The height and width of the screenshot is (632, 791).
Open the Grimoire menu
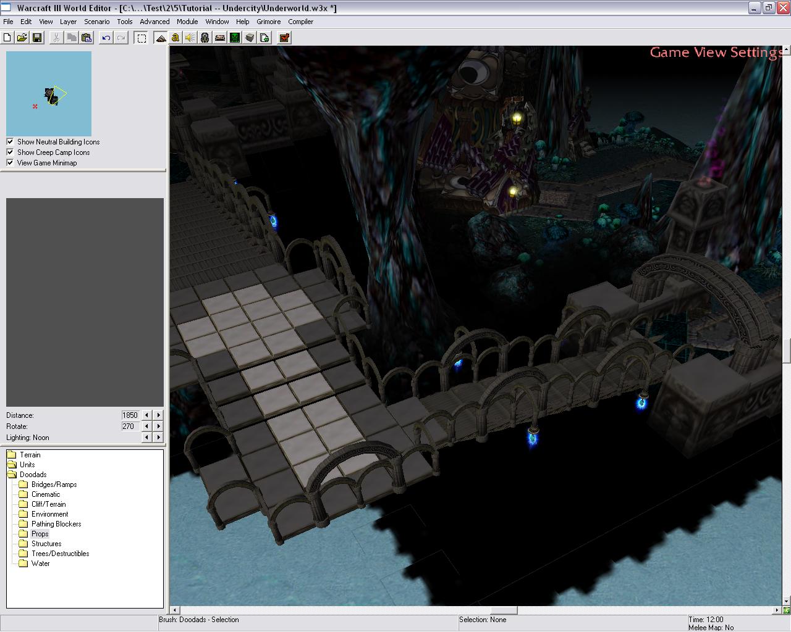(269, 22)
